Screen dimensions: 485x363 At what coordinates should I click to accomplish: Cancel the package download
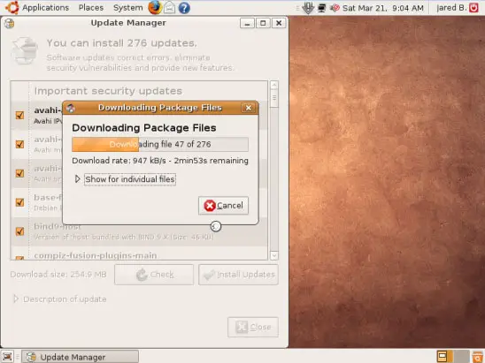(223, 206)
